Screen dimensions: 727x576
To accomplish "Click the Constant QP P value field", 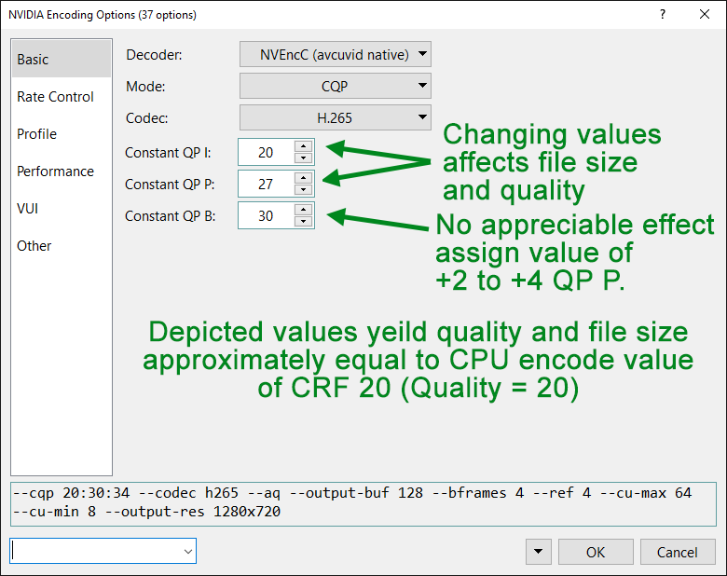I will (267, 184).
